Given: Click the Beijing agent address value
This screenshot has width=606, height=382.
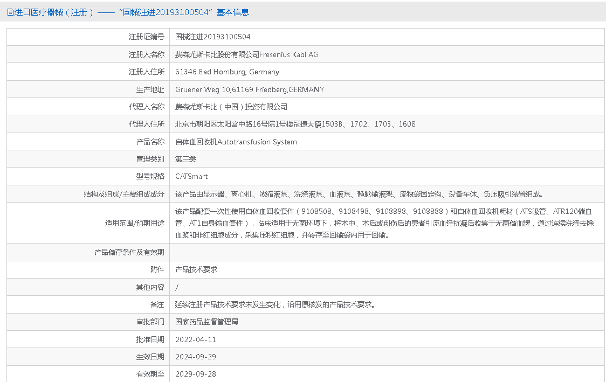Looking at the screenshot, I should (x=295, y=124).
